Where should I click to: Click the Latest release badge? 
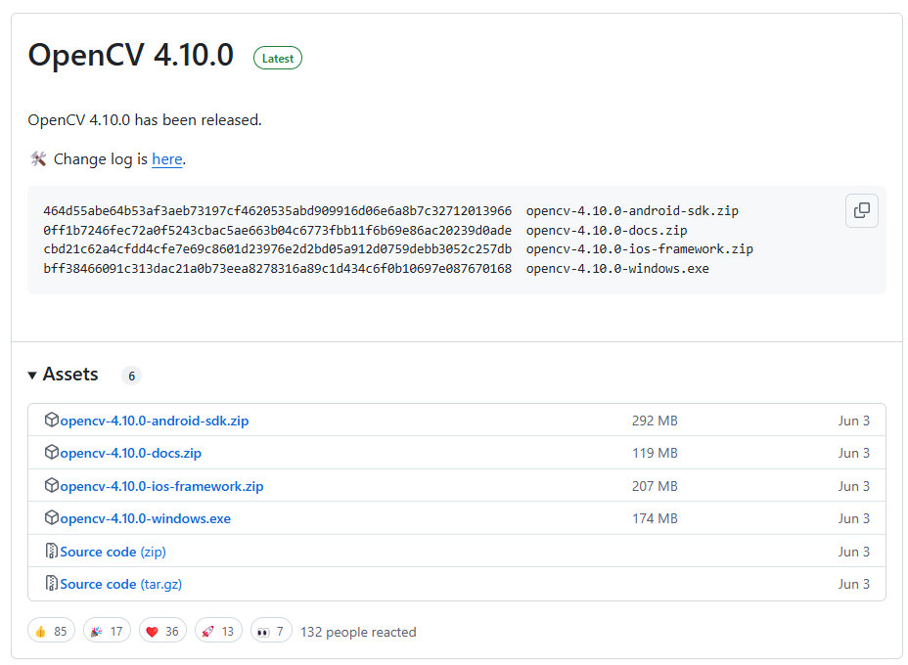[x=278, y=58]
